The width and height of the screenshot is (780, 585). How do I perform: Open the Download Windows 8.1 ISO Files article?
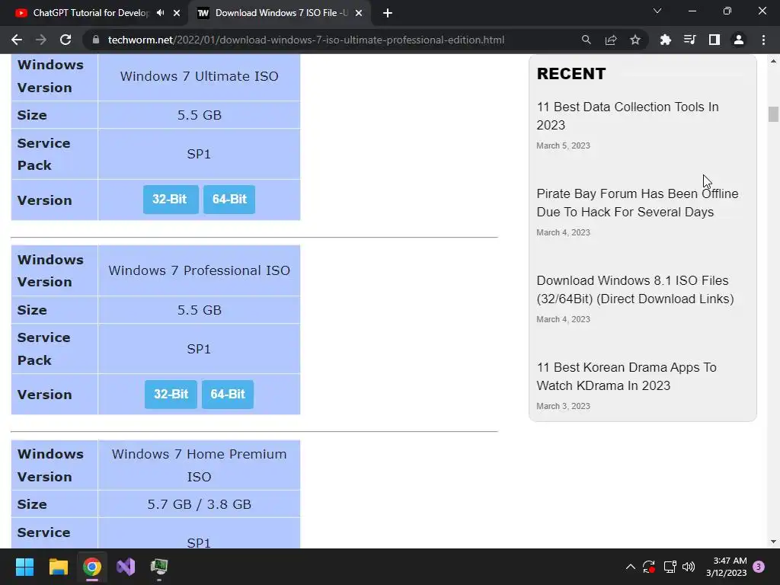635,289
